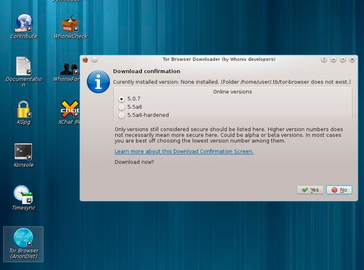
Task: Choose the 5.5a6-hardened radio option
Action: click(121, 115)
